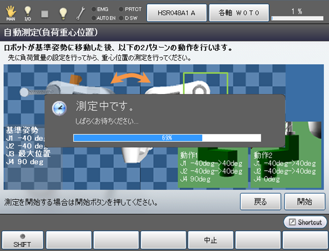Open the I/O lightbulb icon
The image size is (329, 251).
coord(27,13)
